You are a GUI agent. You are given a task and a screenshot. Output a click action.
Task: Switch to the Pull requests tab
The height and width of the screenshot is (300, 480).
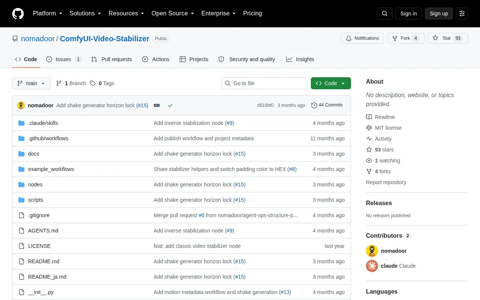(x=112, y=59)
